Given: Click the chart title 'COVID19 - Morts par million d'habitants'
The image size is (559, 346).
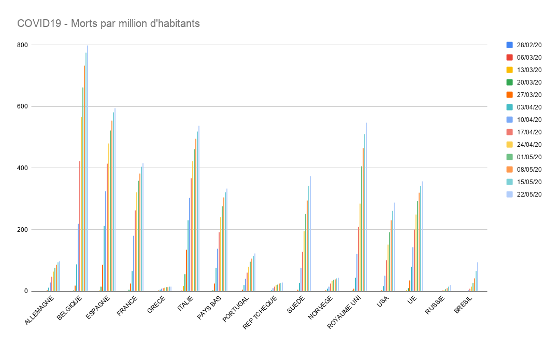Looking at the screenshot, I should (108, 23).
